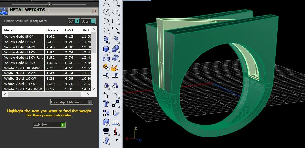Turn on curve edit points tool
The image size is (305, 148).
pos(106,95)
